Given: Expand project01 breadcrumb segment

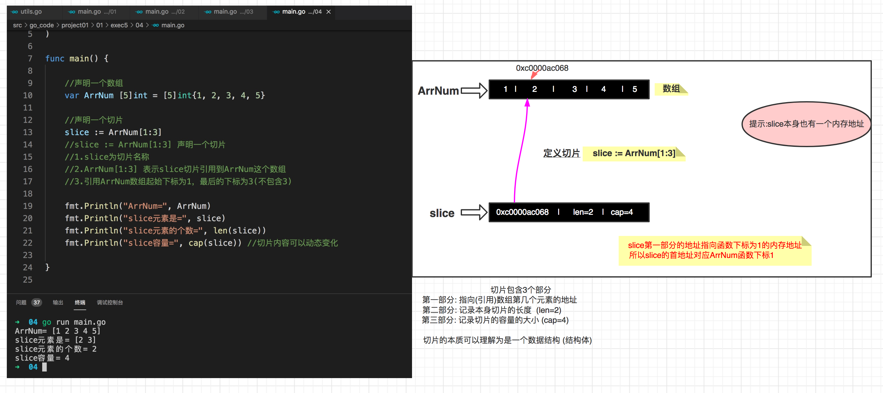Looking at the screenshot, I should click(x=75, y=25).
